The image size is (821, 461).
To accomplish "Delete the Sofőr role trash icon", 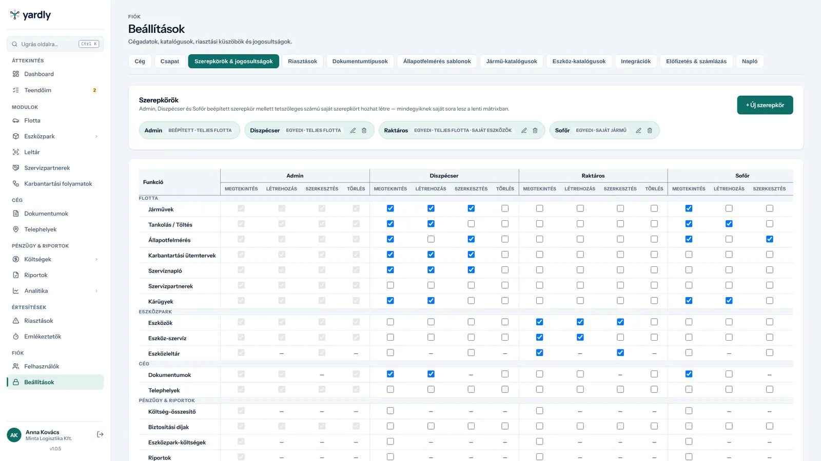I will [x=650, y=131].
